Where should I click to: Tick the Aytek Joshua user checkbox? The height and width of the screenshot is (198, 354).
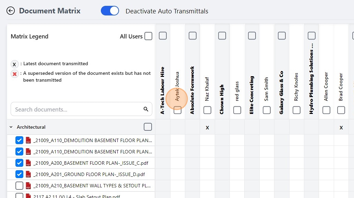point(177,110)
